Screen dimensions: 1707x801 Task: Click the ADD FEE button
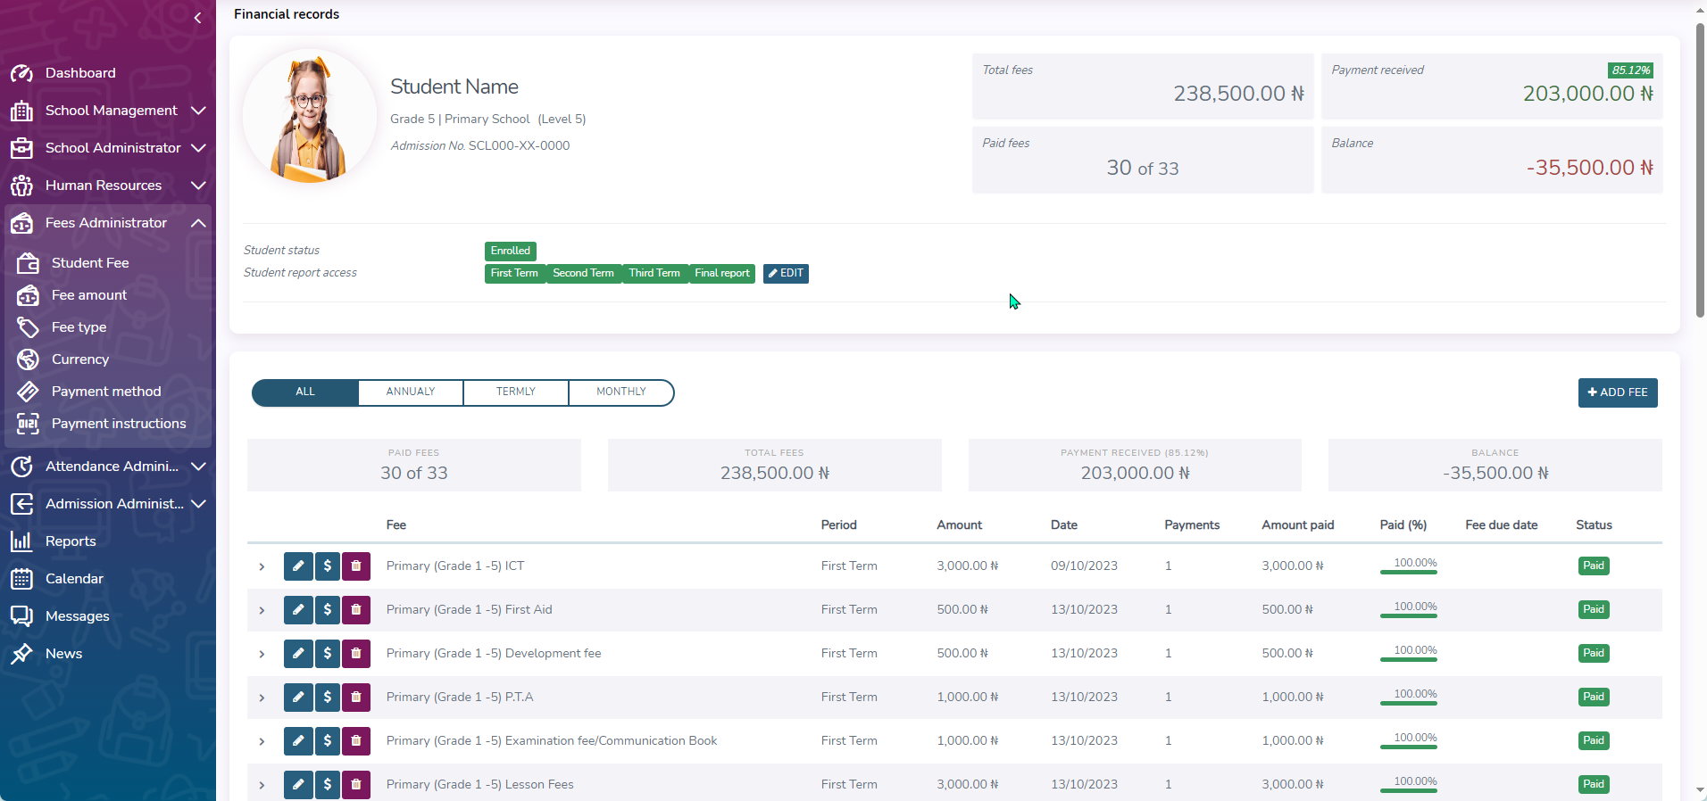point(1617,392)
